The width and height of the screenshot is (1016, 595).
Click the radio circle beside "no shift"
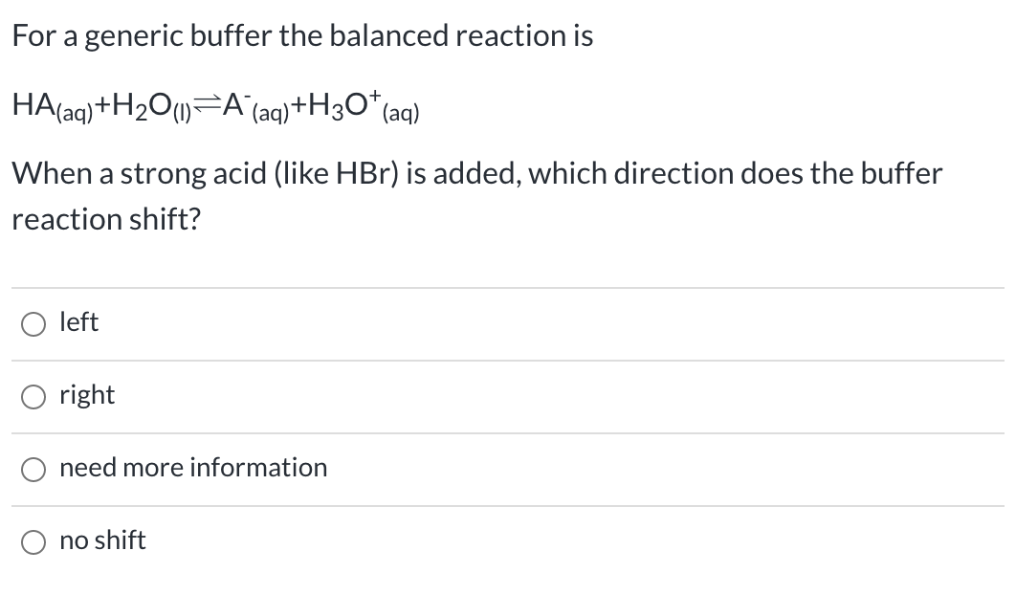(33, 541)
